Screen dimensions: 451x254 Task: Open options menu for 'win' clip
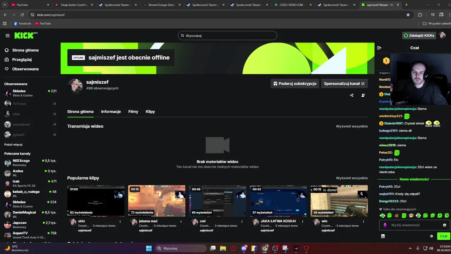click(364, 222)
